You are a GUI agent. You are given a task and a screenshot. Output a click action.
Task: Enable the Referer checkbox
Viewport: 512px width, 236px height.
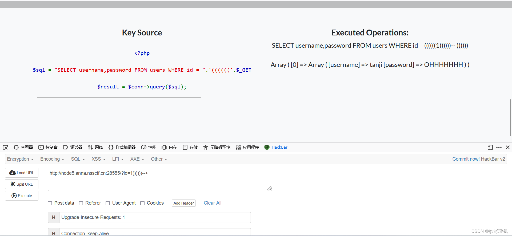point(81,203)
